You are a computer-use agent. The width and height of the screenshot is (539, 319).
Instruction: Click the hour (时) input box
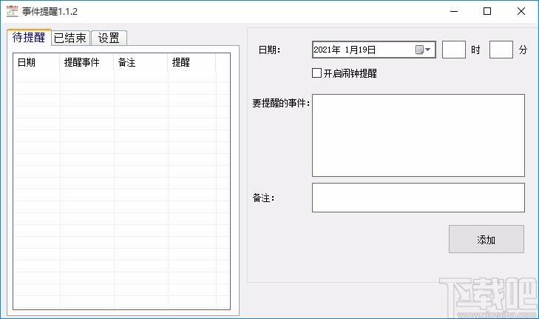pos(454,50)
